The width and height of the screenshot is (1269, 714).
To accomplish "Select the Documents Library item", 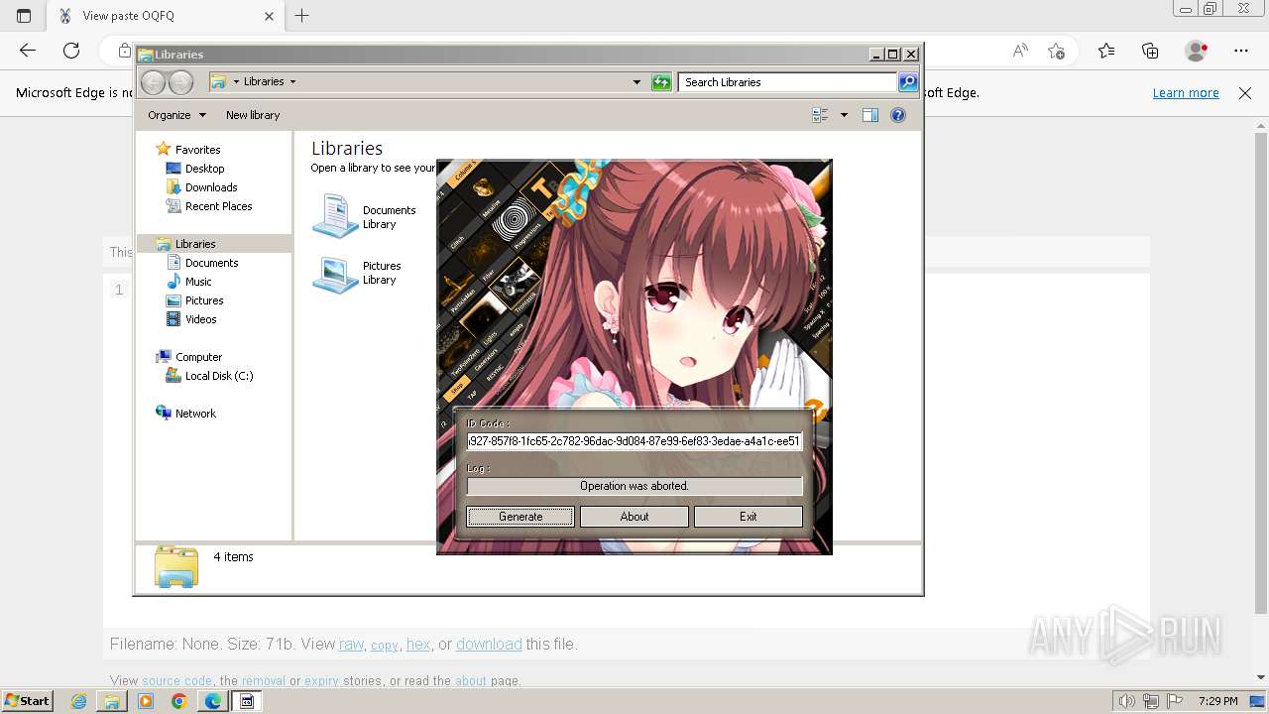I will tap(365, 216).
